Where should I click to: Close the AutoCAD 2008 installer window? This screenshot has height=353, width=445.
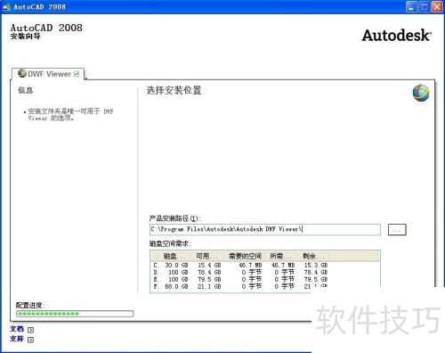point(437,7)
